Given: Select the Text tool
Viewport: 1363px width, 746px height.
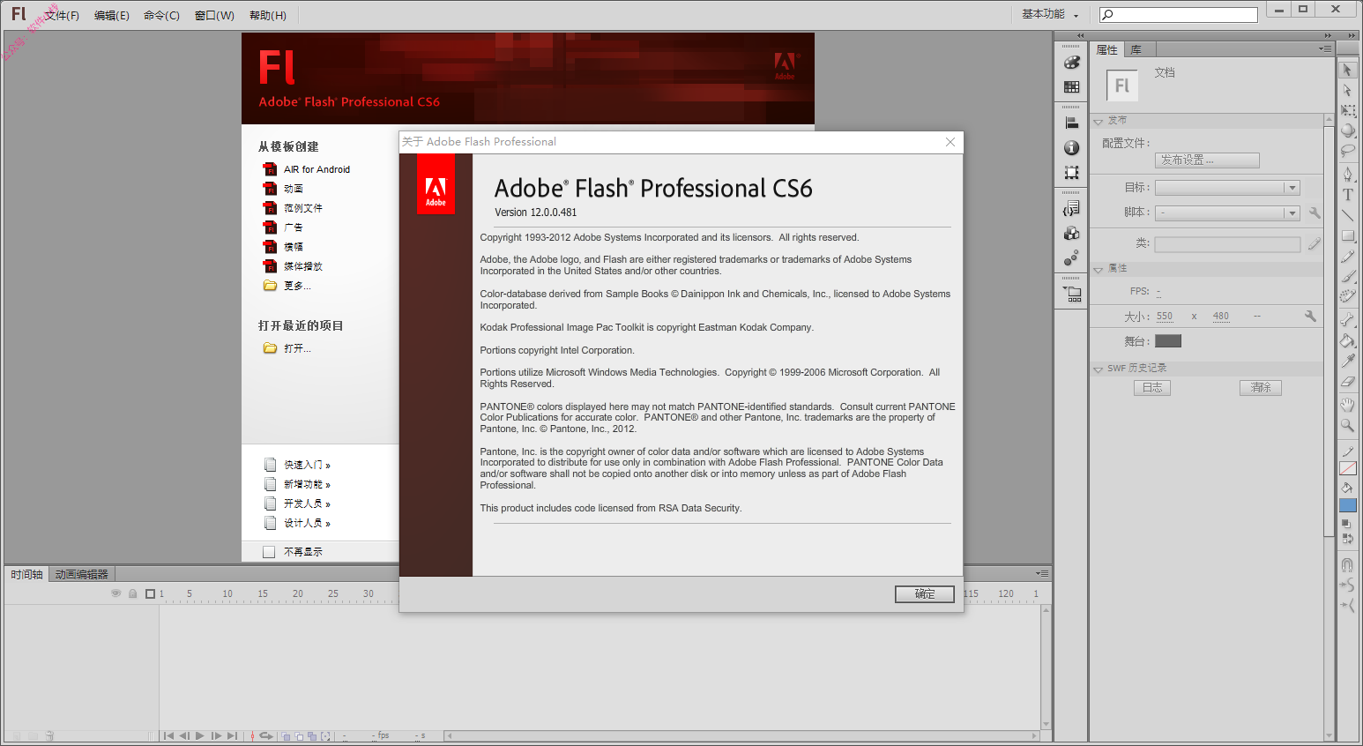Looking at the screenshot, I should pos(1347,195).
